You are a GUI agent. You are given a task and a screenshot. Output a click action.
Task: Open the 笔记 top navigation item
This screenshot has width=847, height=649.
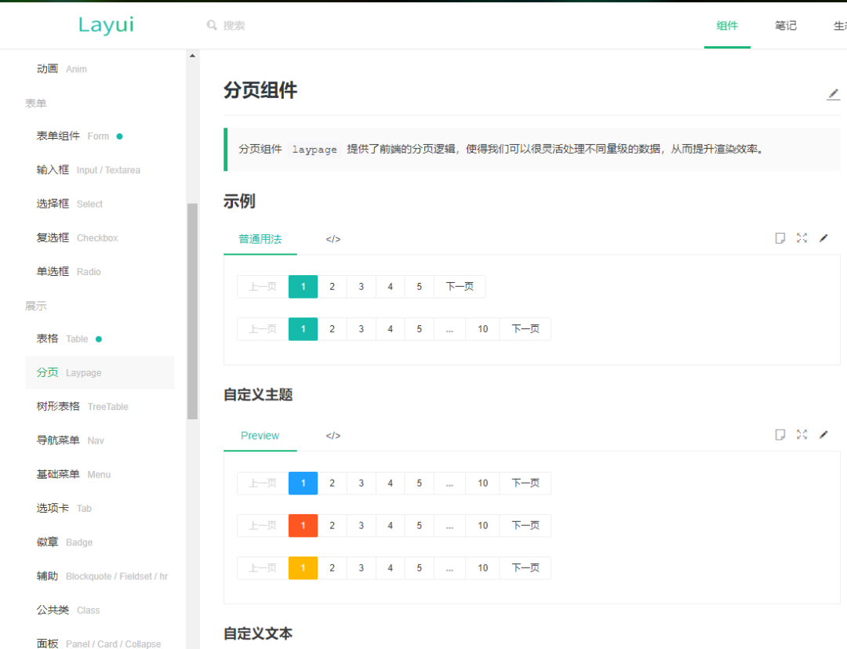click(x=785, y=25)
